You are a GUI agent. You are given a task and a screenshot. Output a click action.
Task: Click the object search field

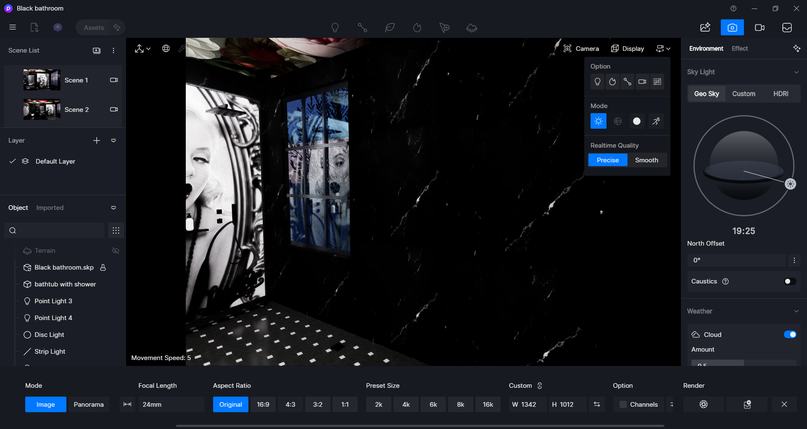[x=54, y=230]
